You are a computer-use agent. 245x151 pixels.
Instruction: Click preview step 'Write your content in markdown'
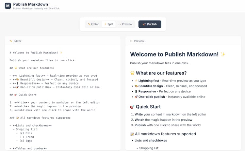pyautogui.click(x=170, y=114)
